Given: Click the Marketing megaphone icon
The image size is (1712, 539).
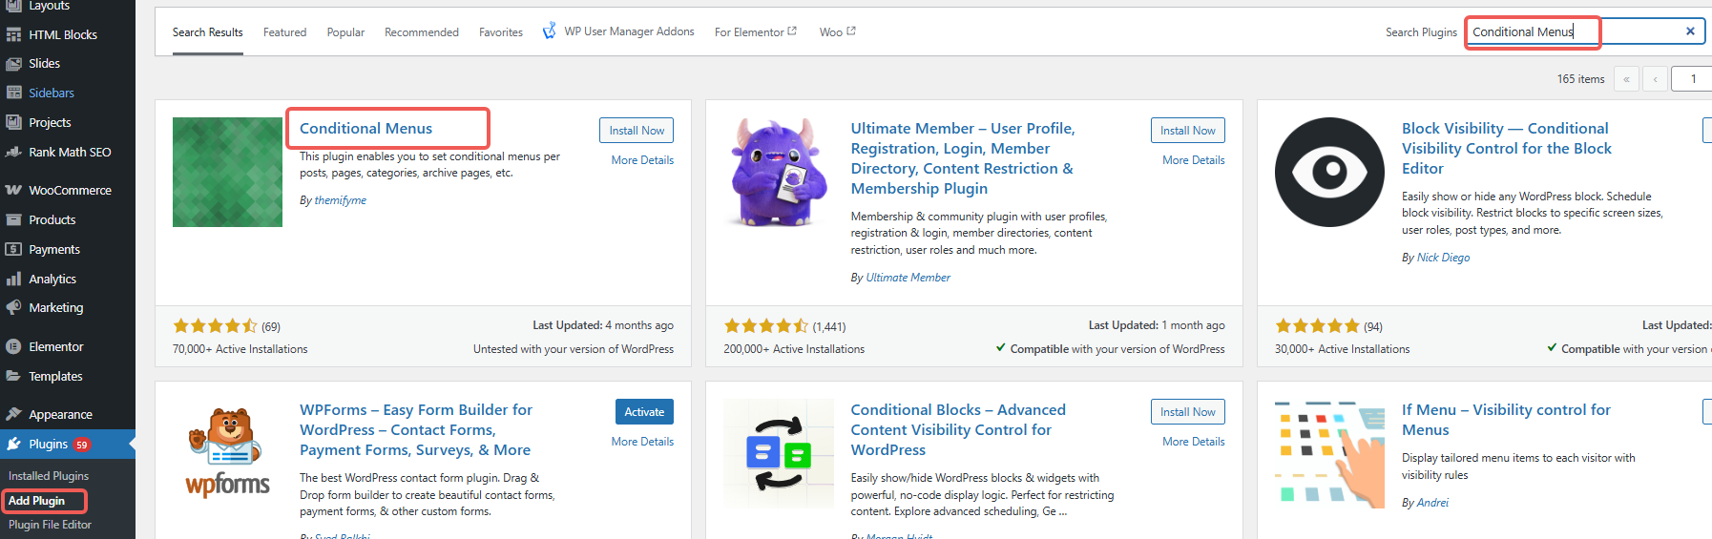Looking at the screenshot, I should pyautogui.click(x=13, y=307).
